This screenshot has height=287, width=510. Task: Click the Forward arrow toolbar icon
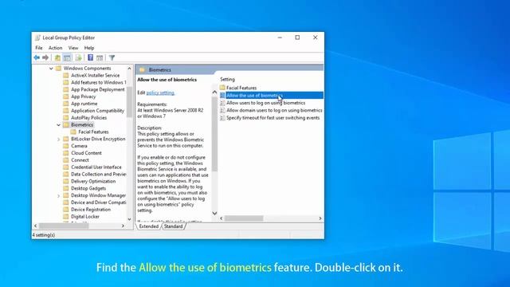(45, 57)
